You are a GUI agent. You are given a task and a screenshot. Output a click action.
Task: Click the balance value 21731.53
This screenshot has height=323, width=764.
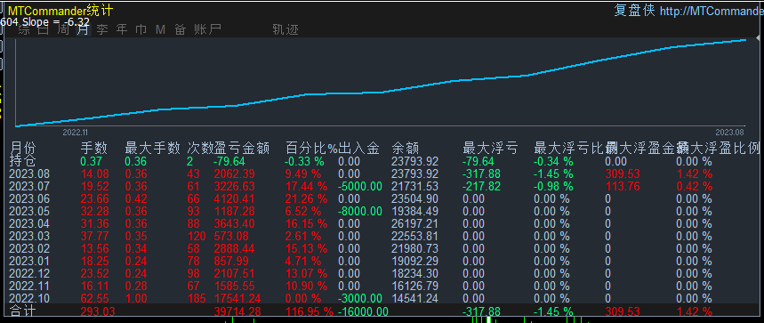(x=414, y=187)
